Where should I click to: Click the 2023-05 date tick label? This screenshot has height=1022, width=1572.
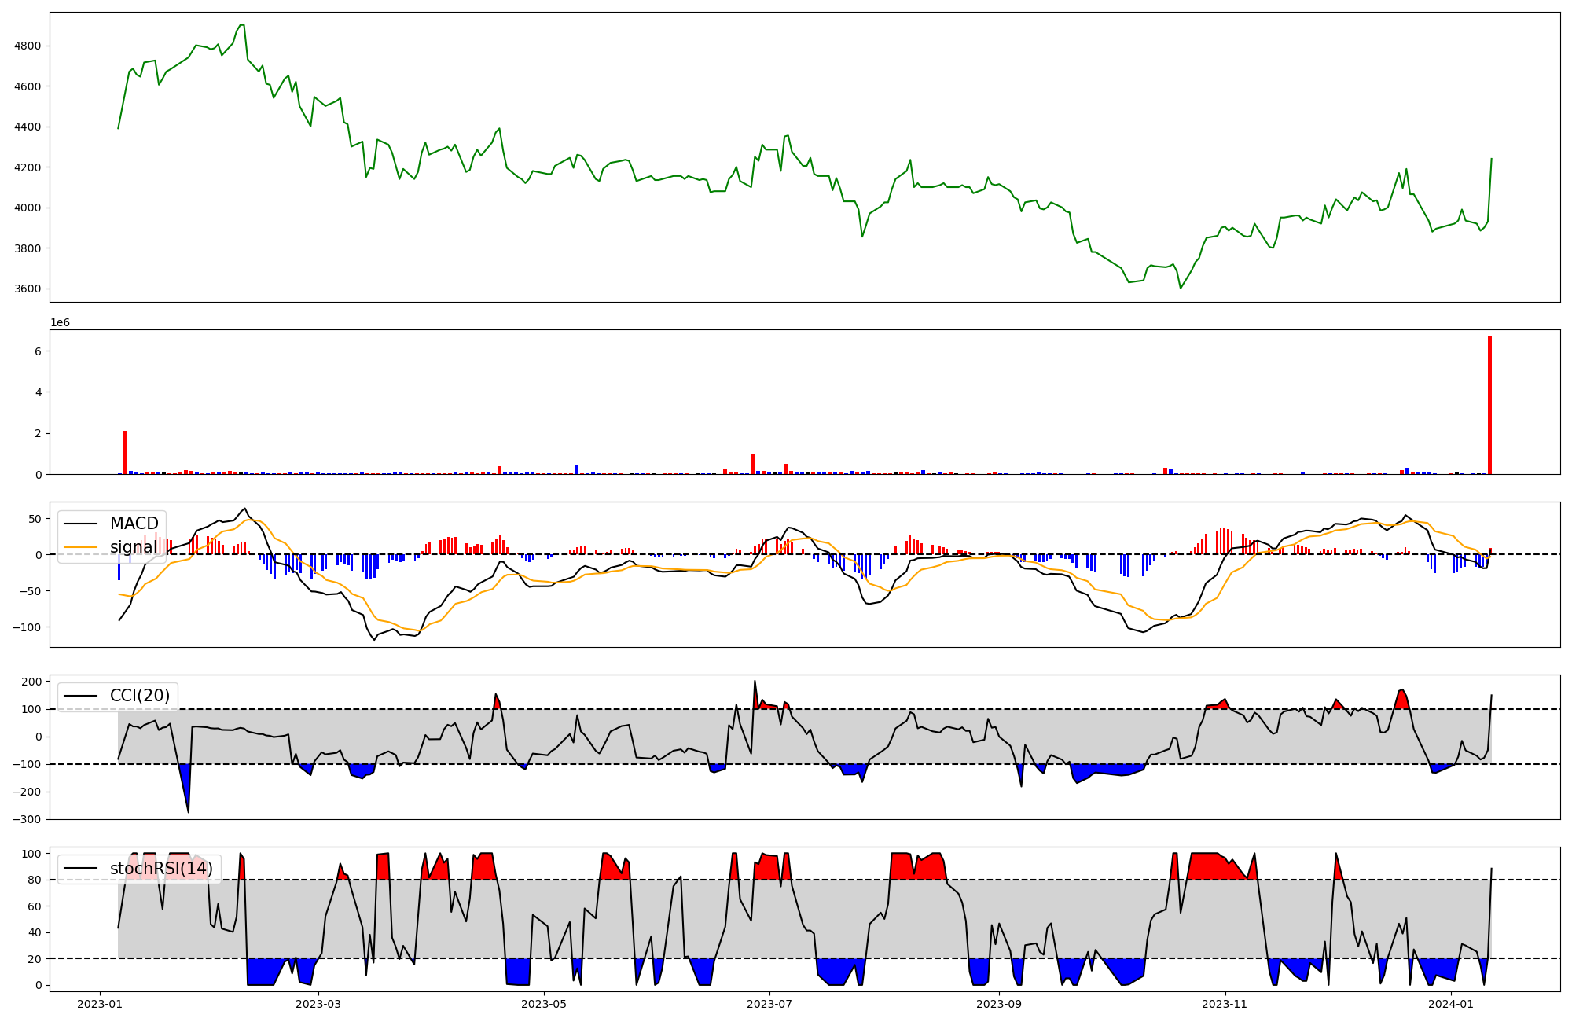point(544,1004)
